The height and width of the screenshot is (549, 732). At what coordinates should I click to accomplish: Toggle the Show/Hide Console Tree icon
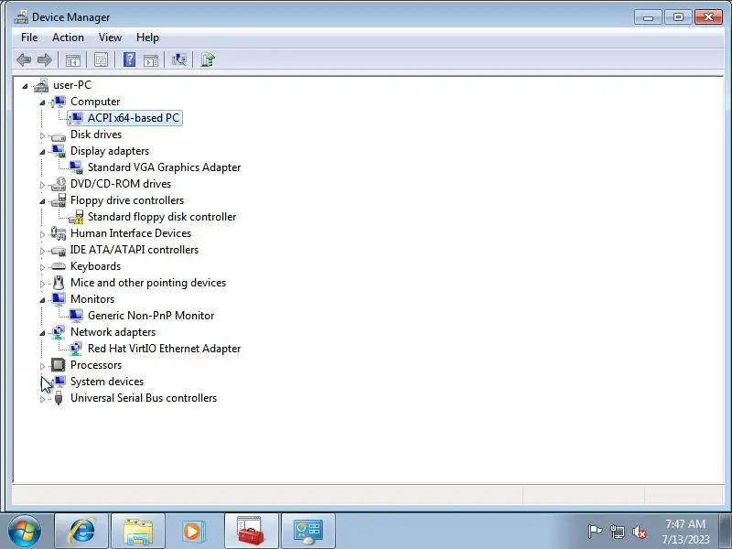point(73,59)
